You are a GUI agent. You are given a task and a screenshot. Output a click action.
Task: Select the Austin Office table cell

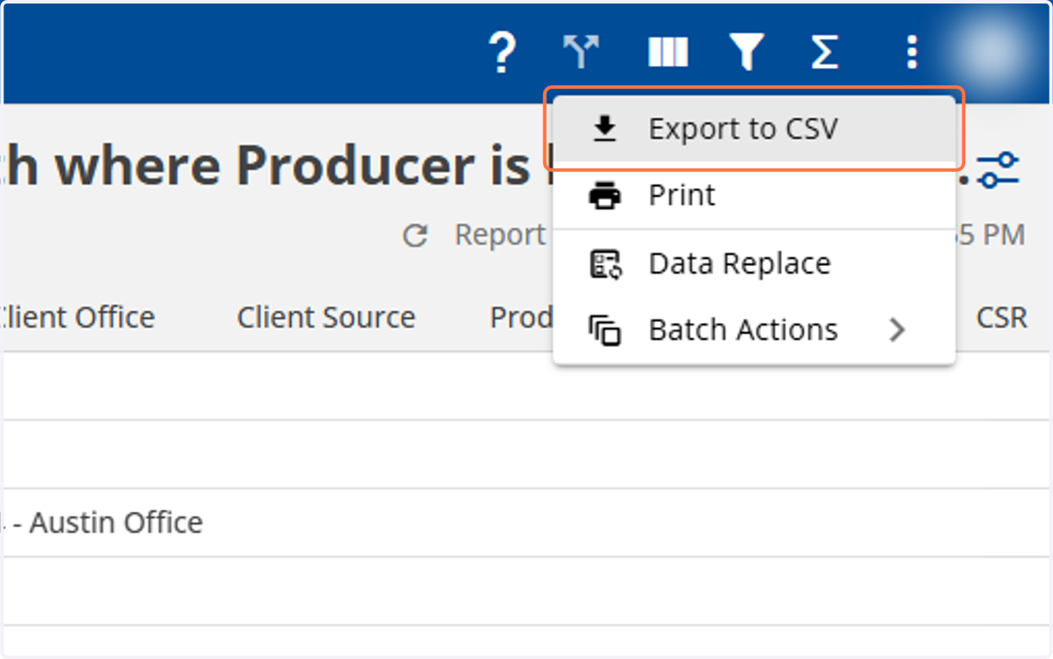(104, 523)
